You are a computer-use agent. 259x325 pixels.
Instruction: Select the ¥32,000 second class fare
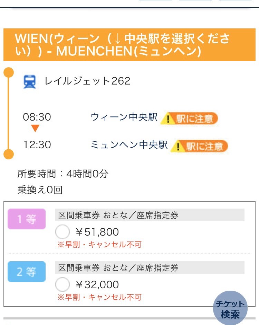click(x=63, y=285)
